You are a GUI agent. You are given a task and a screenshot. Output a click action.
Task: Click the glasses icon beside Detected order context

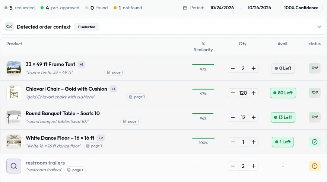coord(9,27)
